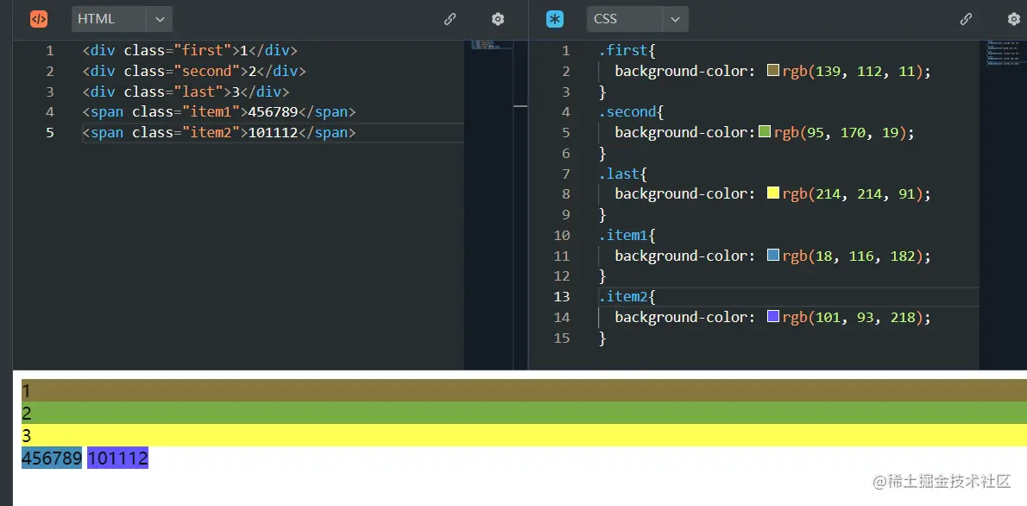The height and width of the screenshot is (506, 1027).
Task: Open the CSS panel settings gear
Action: (x=1014, y=19)
